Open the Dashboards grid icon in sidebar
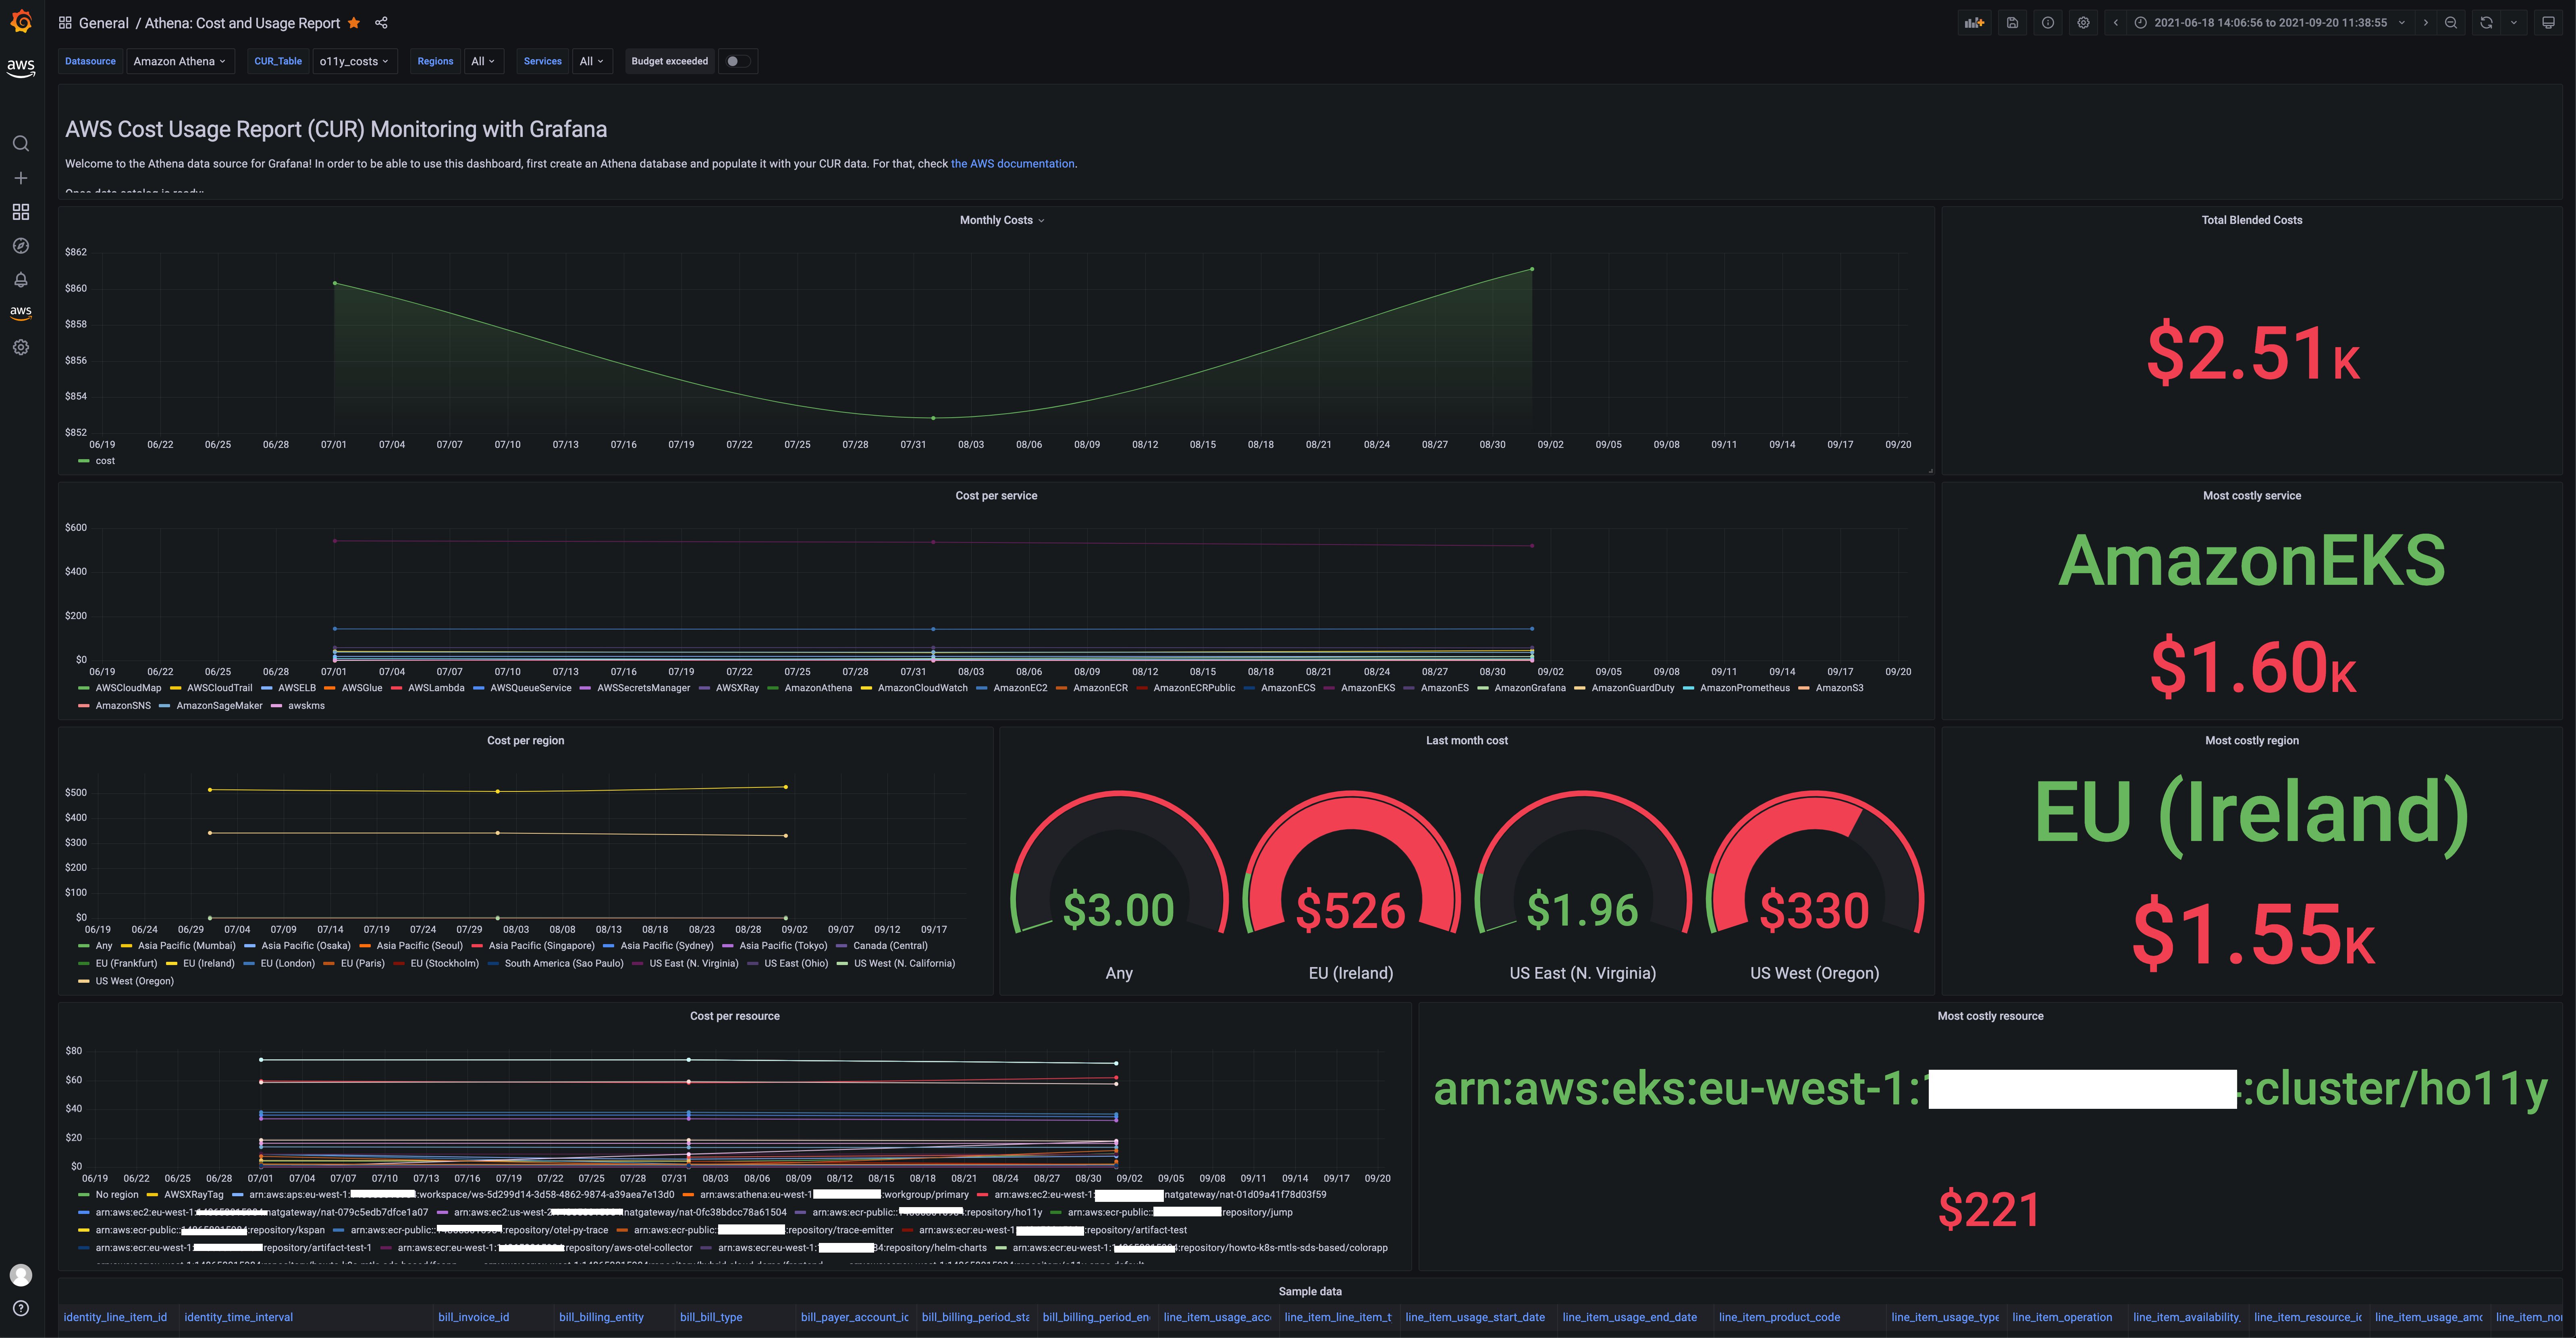Viewport: 2576px width, 1338px height. 21,212
